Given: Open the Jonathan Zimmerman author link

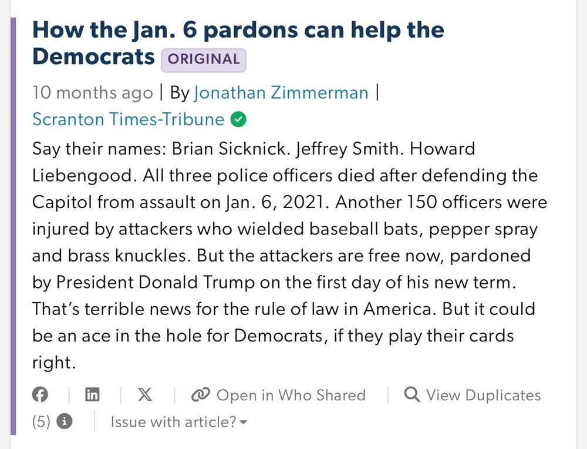Looking at the screenshot, I should (281, 93).
